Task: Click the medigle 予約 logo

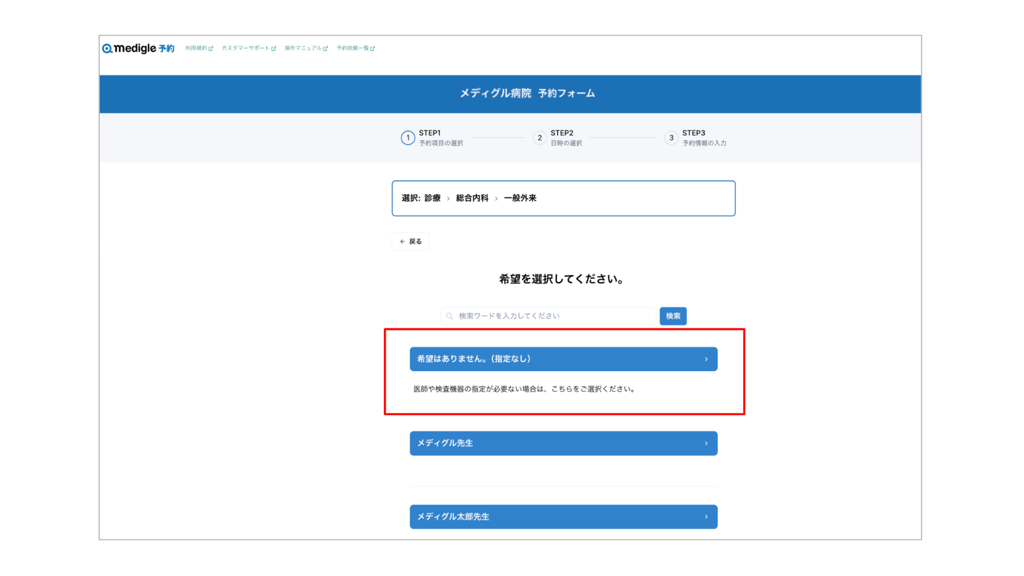Action: point(138,49)
